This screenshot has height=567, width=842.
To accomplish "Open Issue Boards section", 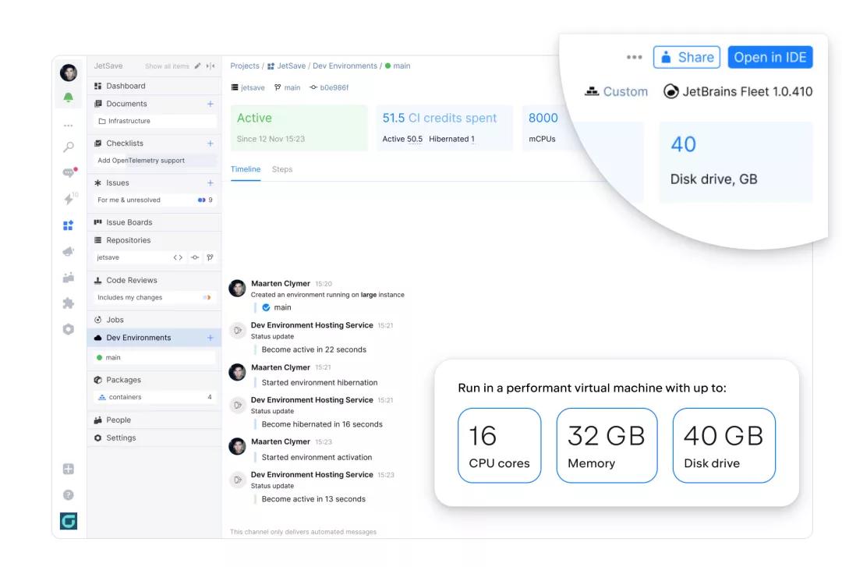I will pos(154,222).
